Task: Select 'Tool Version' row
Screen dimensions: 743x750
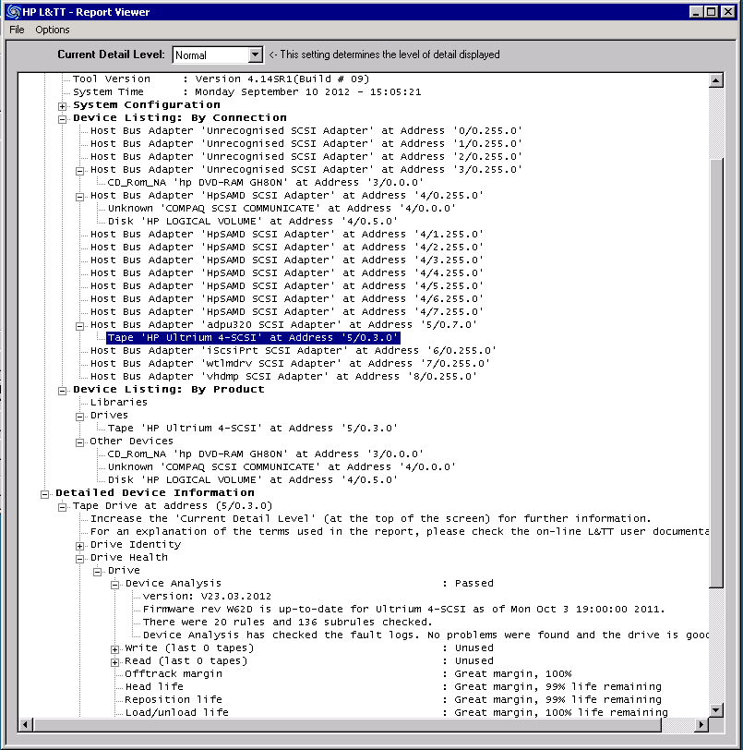Action: (x=221, y=79)
